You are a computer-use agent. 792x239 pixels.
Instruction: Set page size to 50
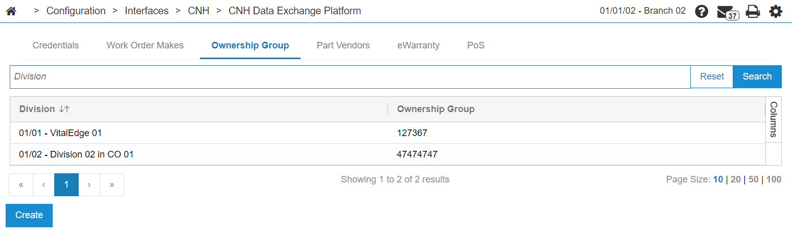[754, 179]
